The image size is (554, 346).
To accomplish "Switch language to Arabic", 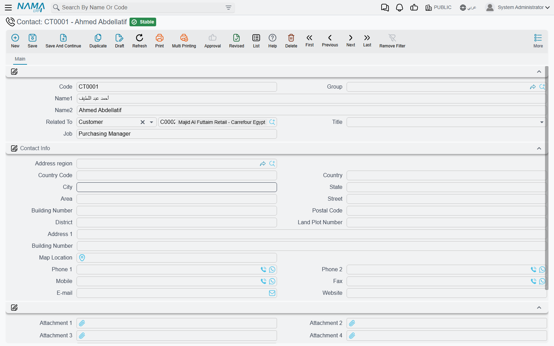I will (x=468, y=8).
